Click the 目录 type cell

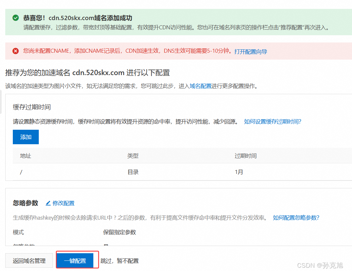point(133,172)
